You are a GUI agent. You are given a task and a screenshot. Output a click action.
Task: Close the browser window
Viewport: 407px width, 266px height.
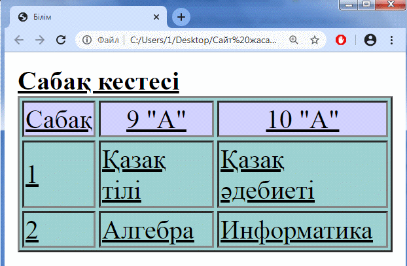point(391,5)
